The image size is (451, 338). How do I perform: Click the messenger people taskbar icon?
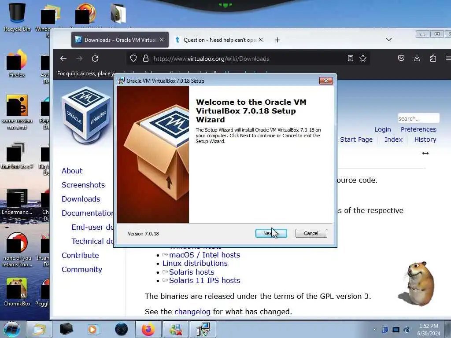(176, 329)
